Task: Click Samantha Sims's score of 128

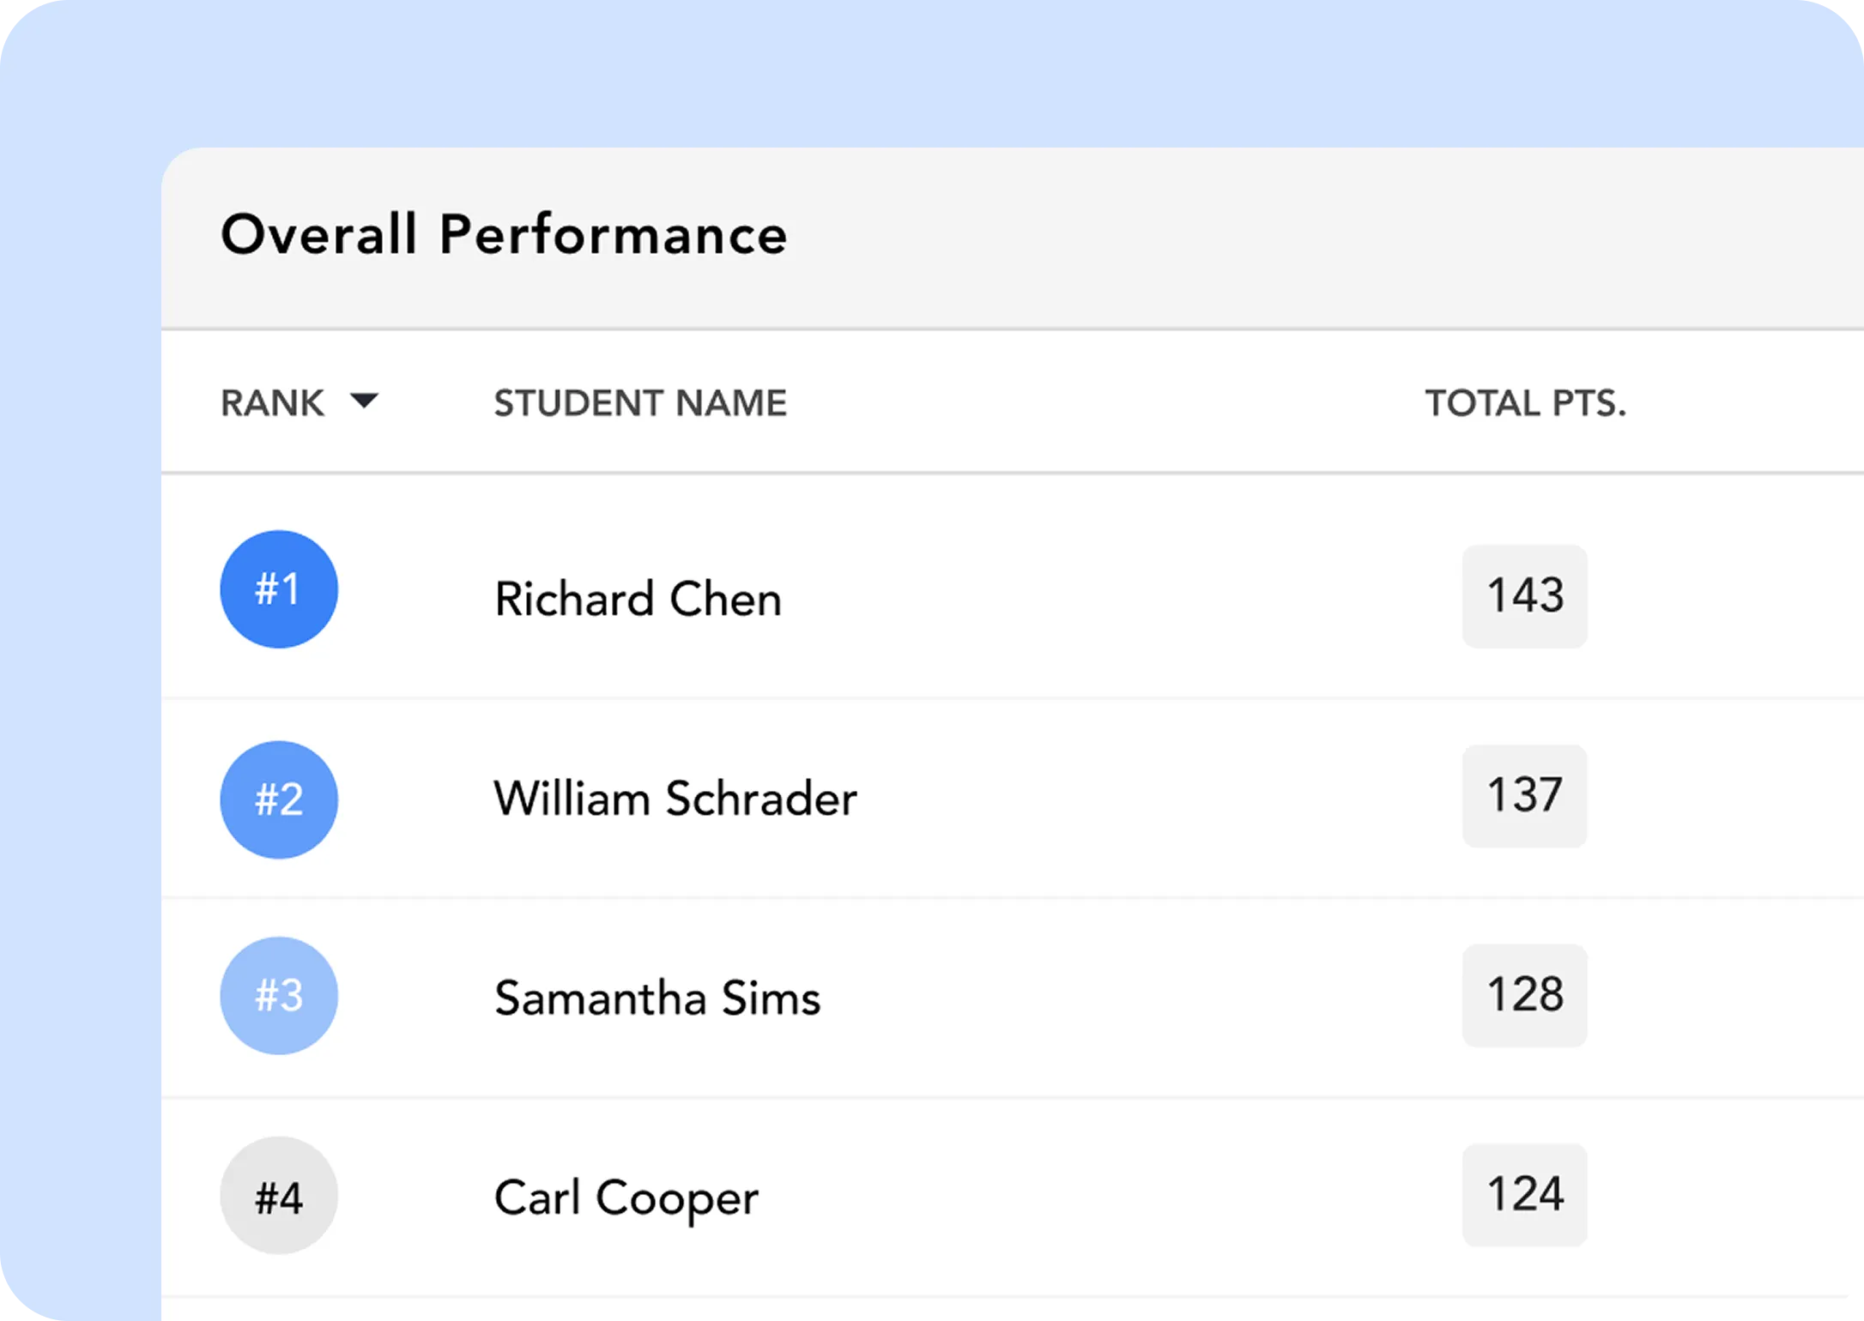Action: pyautogui.click(x=1523, y=994)
